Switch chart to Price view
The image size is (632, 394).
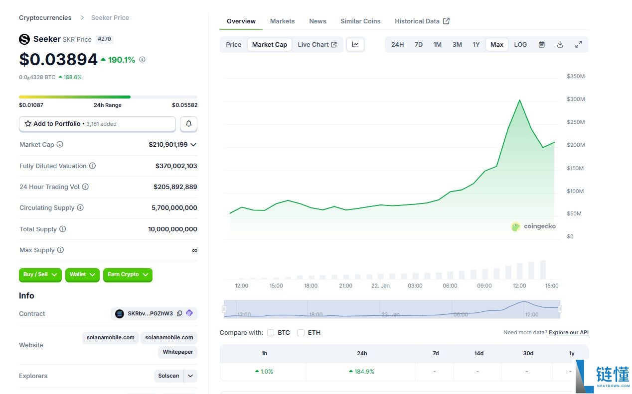[234, 44]
